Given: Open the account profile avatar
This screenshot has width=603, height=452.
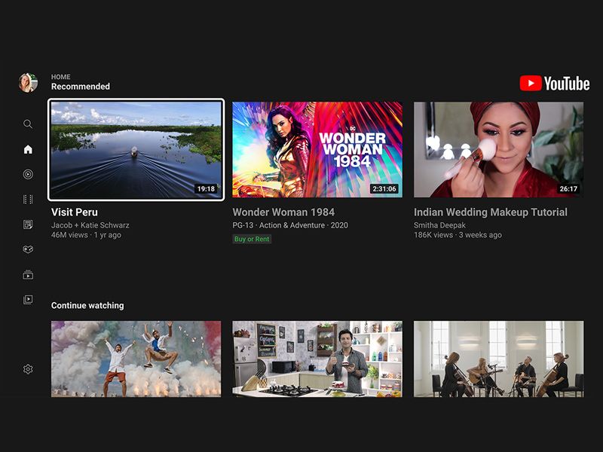Looking at the screenshot, I should [x=28, y=83].
